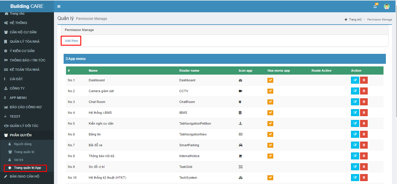Edit the Kiến nghị cư dân row
Screen dimensions: 397x184
coord(355,123)
